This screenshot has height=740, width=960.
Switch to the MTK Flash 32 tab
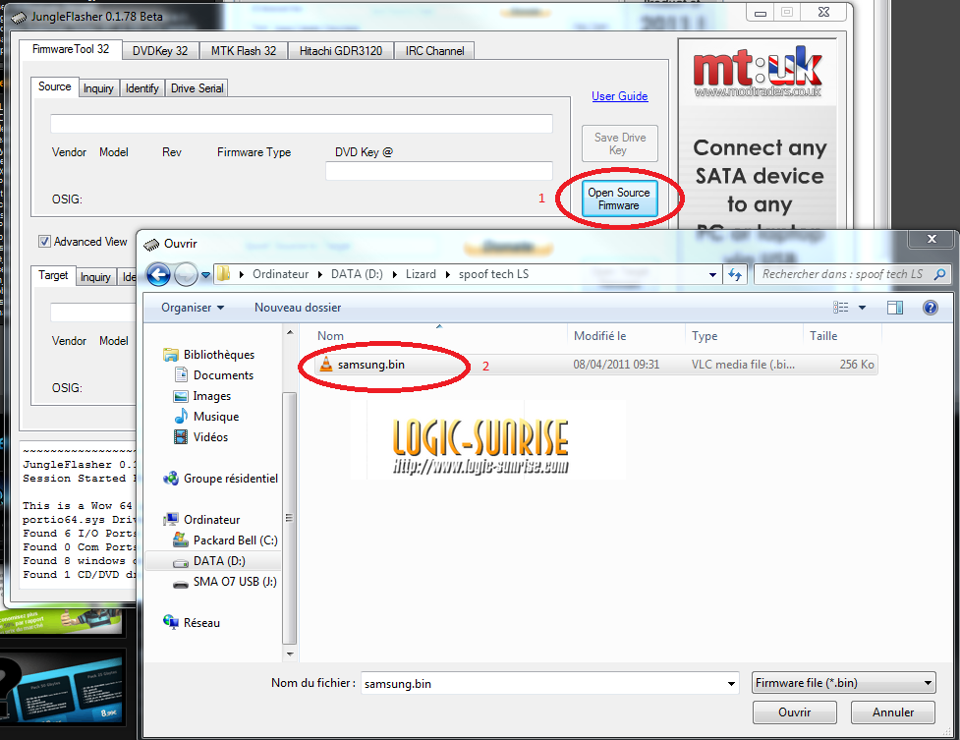pyautogui.click(x=244, y=51)
